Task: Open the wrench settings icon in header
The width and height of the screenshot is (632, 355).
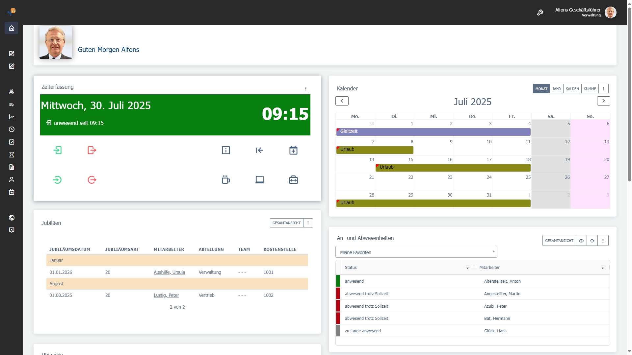Action: click(x=540, y=12)
